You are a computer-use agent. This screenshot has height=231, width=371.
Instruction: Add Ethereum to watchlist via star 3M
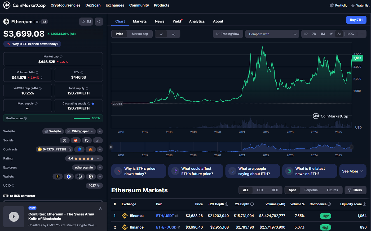pos(86,22)
